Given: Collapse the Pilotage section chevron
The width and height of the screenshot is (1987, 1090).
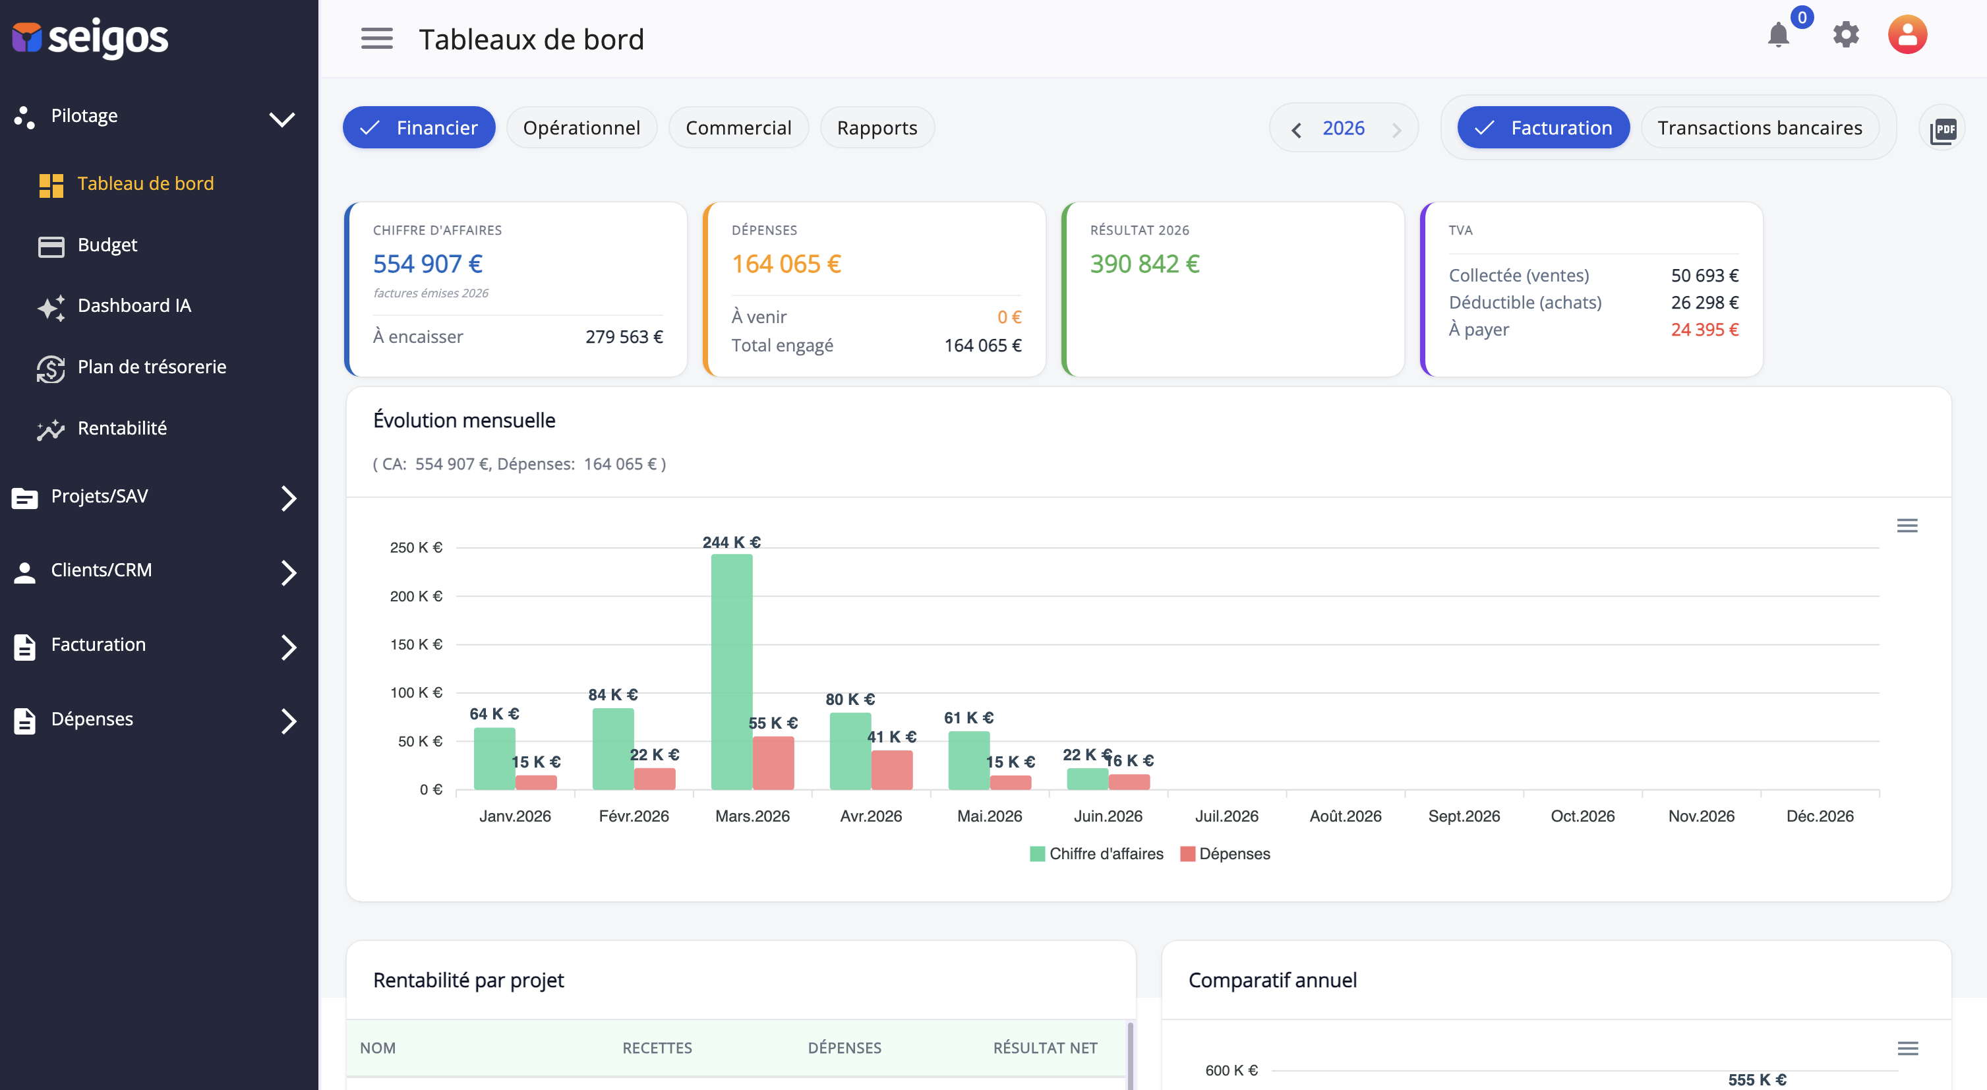Looking at the screenshot, I should (282, 119).
